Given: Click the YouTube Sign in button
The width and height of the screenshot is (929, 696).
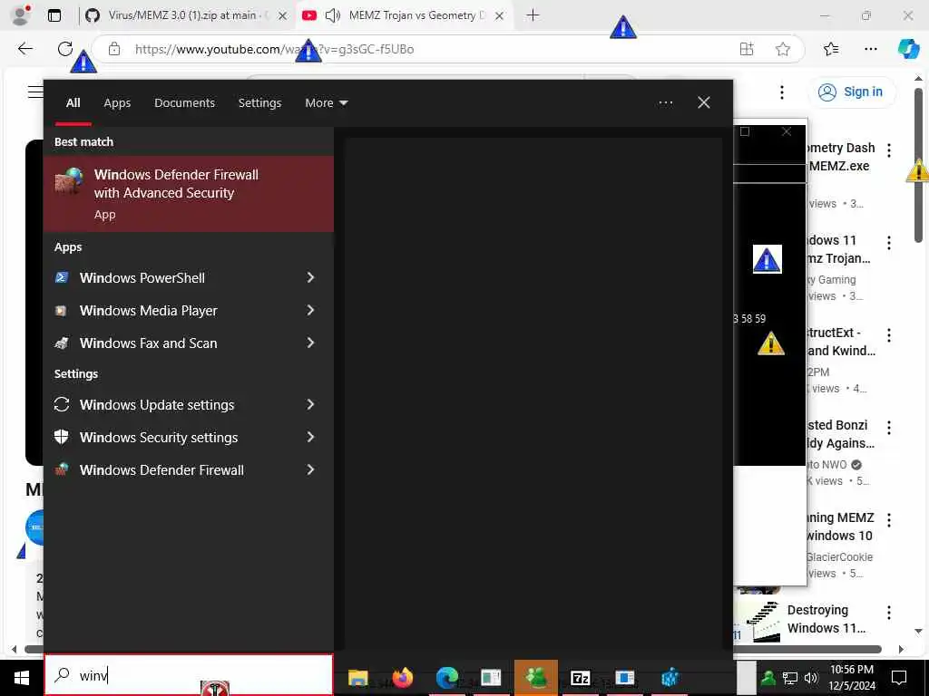Looking at the screenshot, I should (x=851, y=92).
